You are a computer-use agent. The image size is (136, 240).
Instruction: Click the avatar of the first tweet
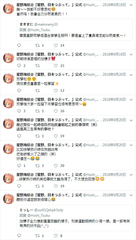(x=9, y=8)
